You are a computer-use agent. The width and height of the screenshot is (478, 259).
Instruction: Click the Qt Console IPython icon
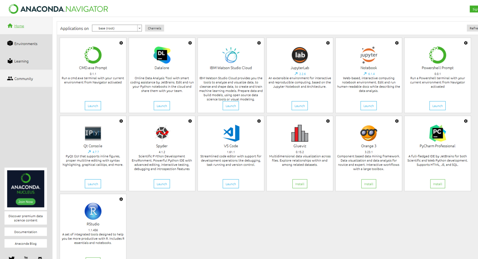[x=93, y=133]
